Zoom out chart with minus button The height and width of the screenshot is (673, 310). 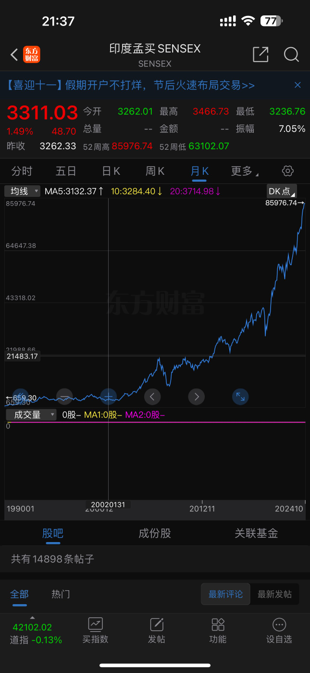tap(64, 397)
